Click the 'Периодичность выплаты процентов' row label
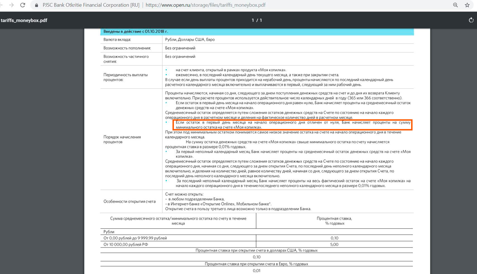This screenshot has height=274, width=477. 125,77
